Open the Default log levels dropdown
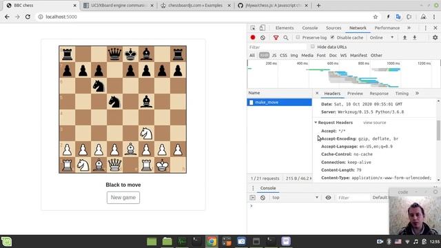The height and width of the screenshot is (248, 441). (380, 198)
